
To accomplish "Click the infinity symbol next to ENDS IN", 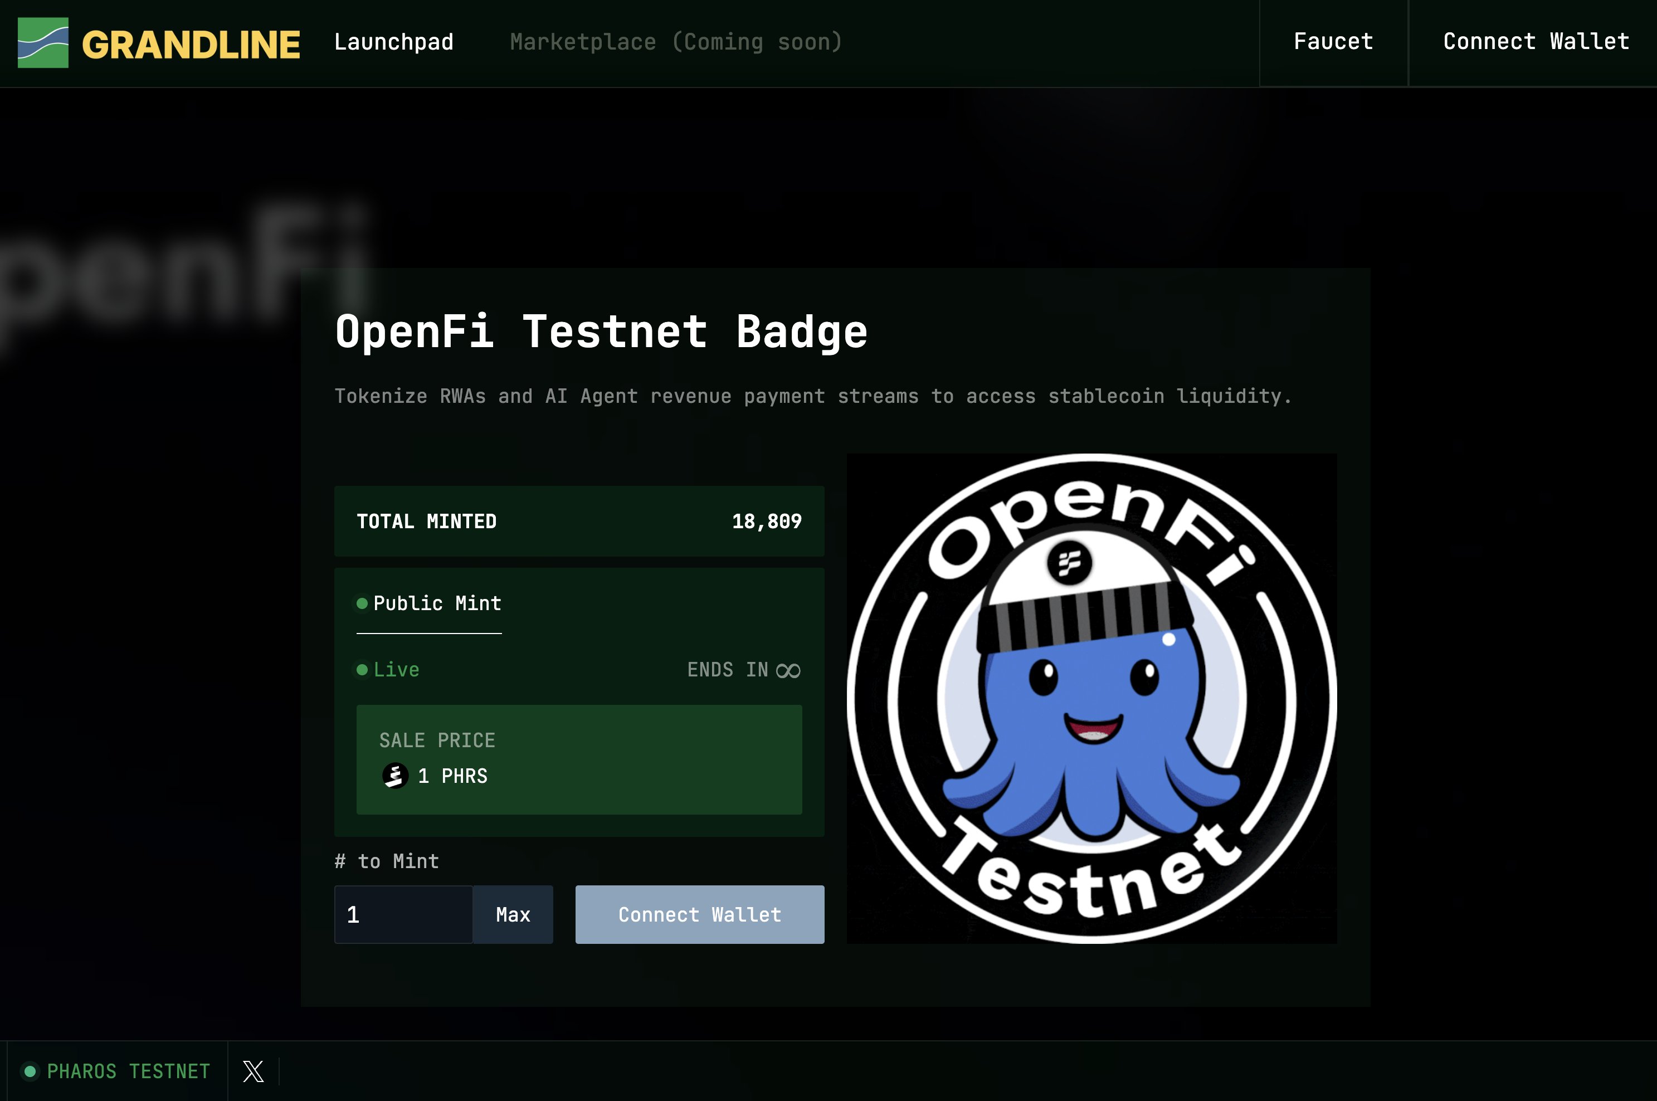I will point(788,670).
